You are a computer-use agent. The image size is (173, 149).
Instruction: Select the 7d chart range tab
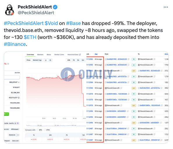click(74, 60)
